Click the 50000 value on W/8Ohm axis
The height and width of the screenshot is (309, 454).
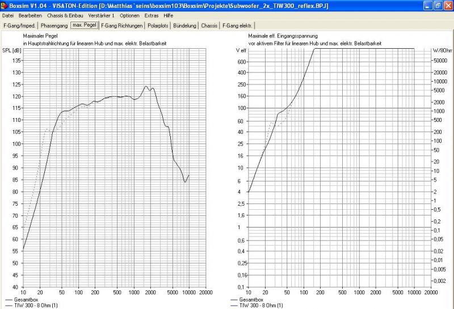(440, 61)
